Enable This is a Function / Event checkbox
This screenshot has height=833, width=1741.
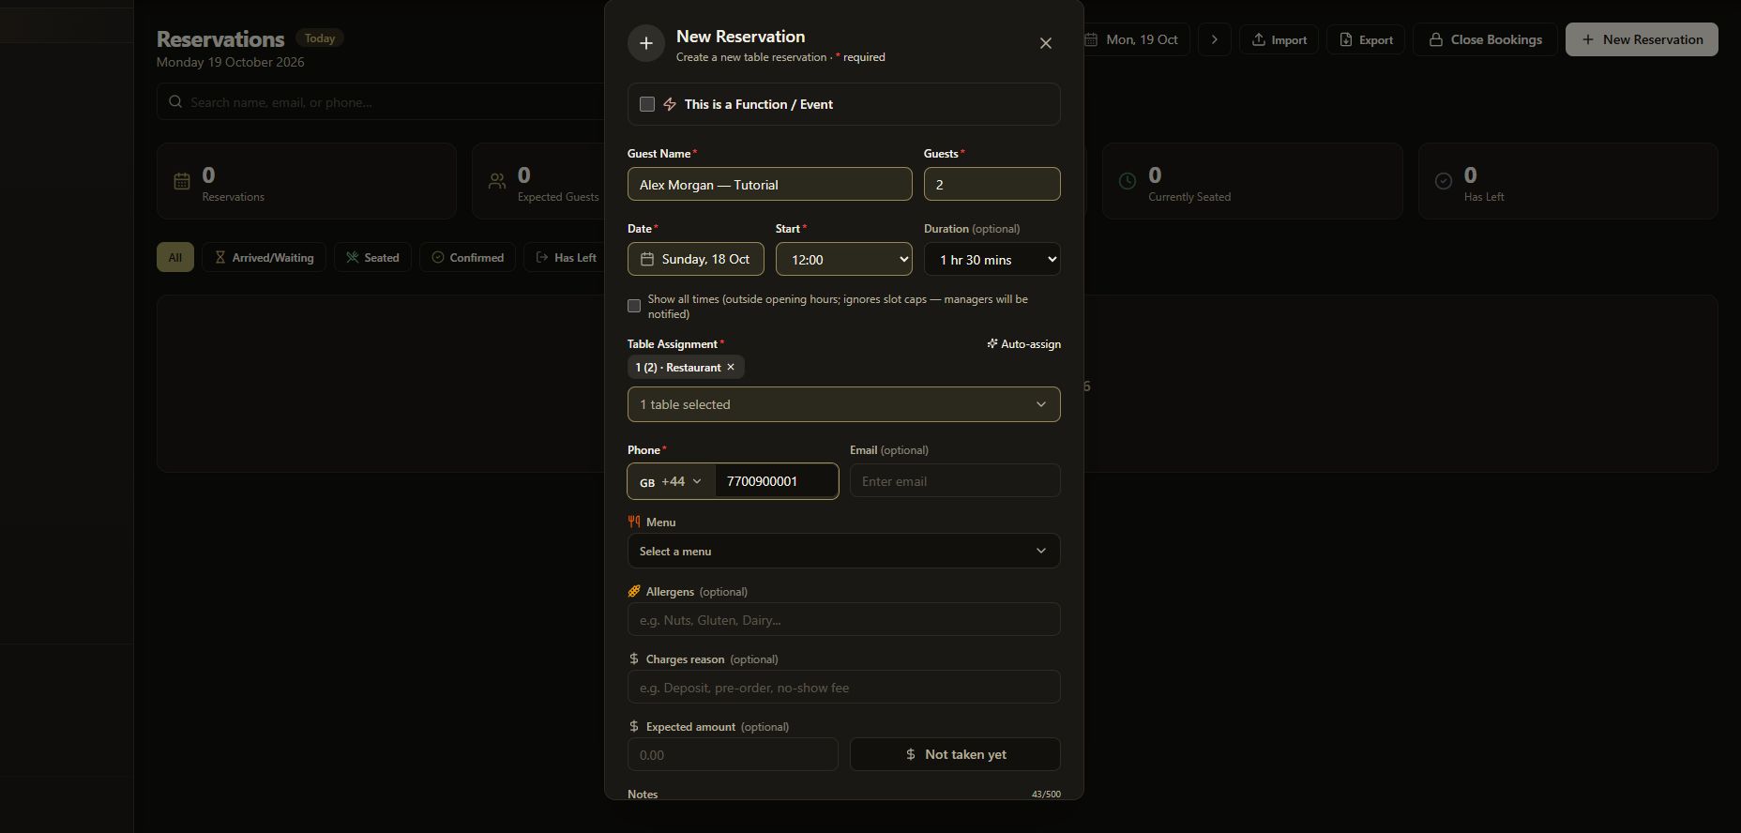[x=647, y=104]
